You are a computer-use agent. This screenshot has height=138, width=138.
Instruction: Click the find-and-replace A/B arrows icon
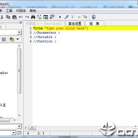pos(39,17)
